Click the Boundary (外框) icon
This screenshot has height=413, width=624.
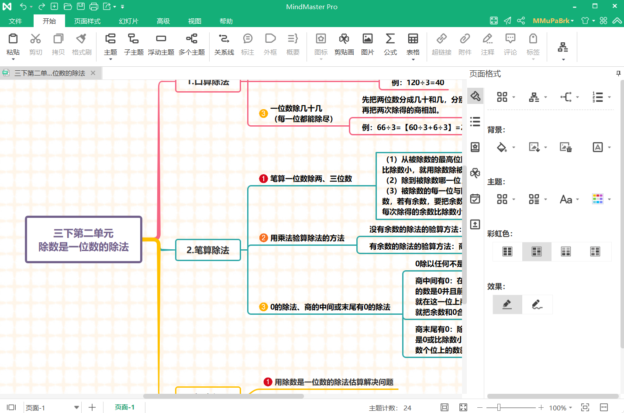(x=270, y=39)
